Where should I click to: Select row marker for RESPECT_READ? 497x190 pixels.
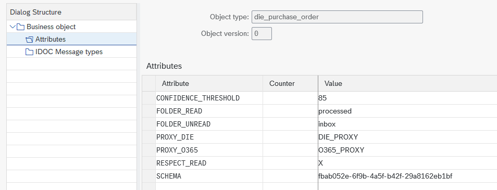point(148,163)
